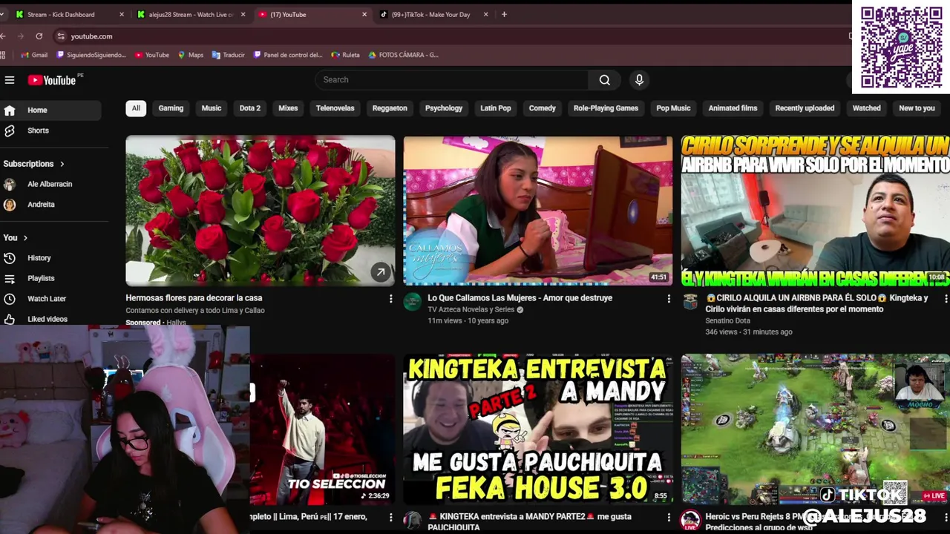
Task: Switch to TikTok - Make Your Day tab
Action: coord(434,14)
